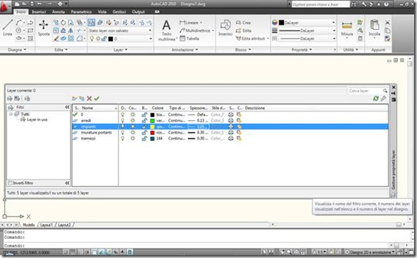Click the rotate tool in the Edita panel
Screen dimensions: 417x258
point(63,23)
